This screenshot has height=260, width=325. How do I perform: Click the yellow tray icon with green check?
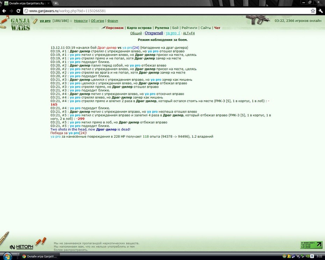coord(289,257)
